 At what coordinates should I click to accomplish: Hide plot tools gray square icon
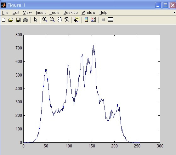coord(103,20)
